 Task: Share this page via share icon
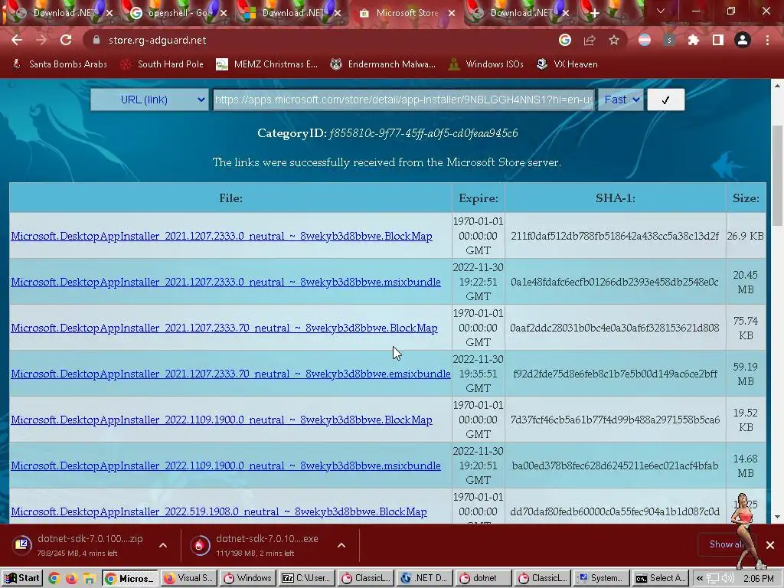[x=589, y=40]
